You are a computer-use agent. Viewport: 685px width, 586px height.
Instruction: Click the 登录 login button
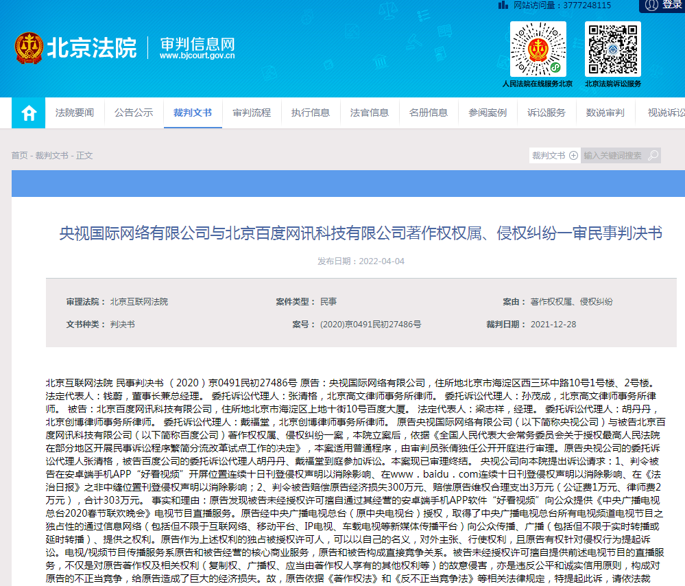click(671, 5)
